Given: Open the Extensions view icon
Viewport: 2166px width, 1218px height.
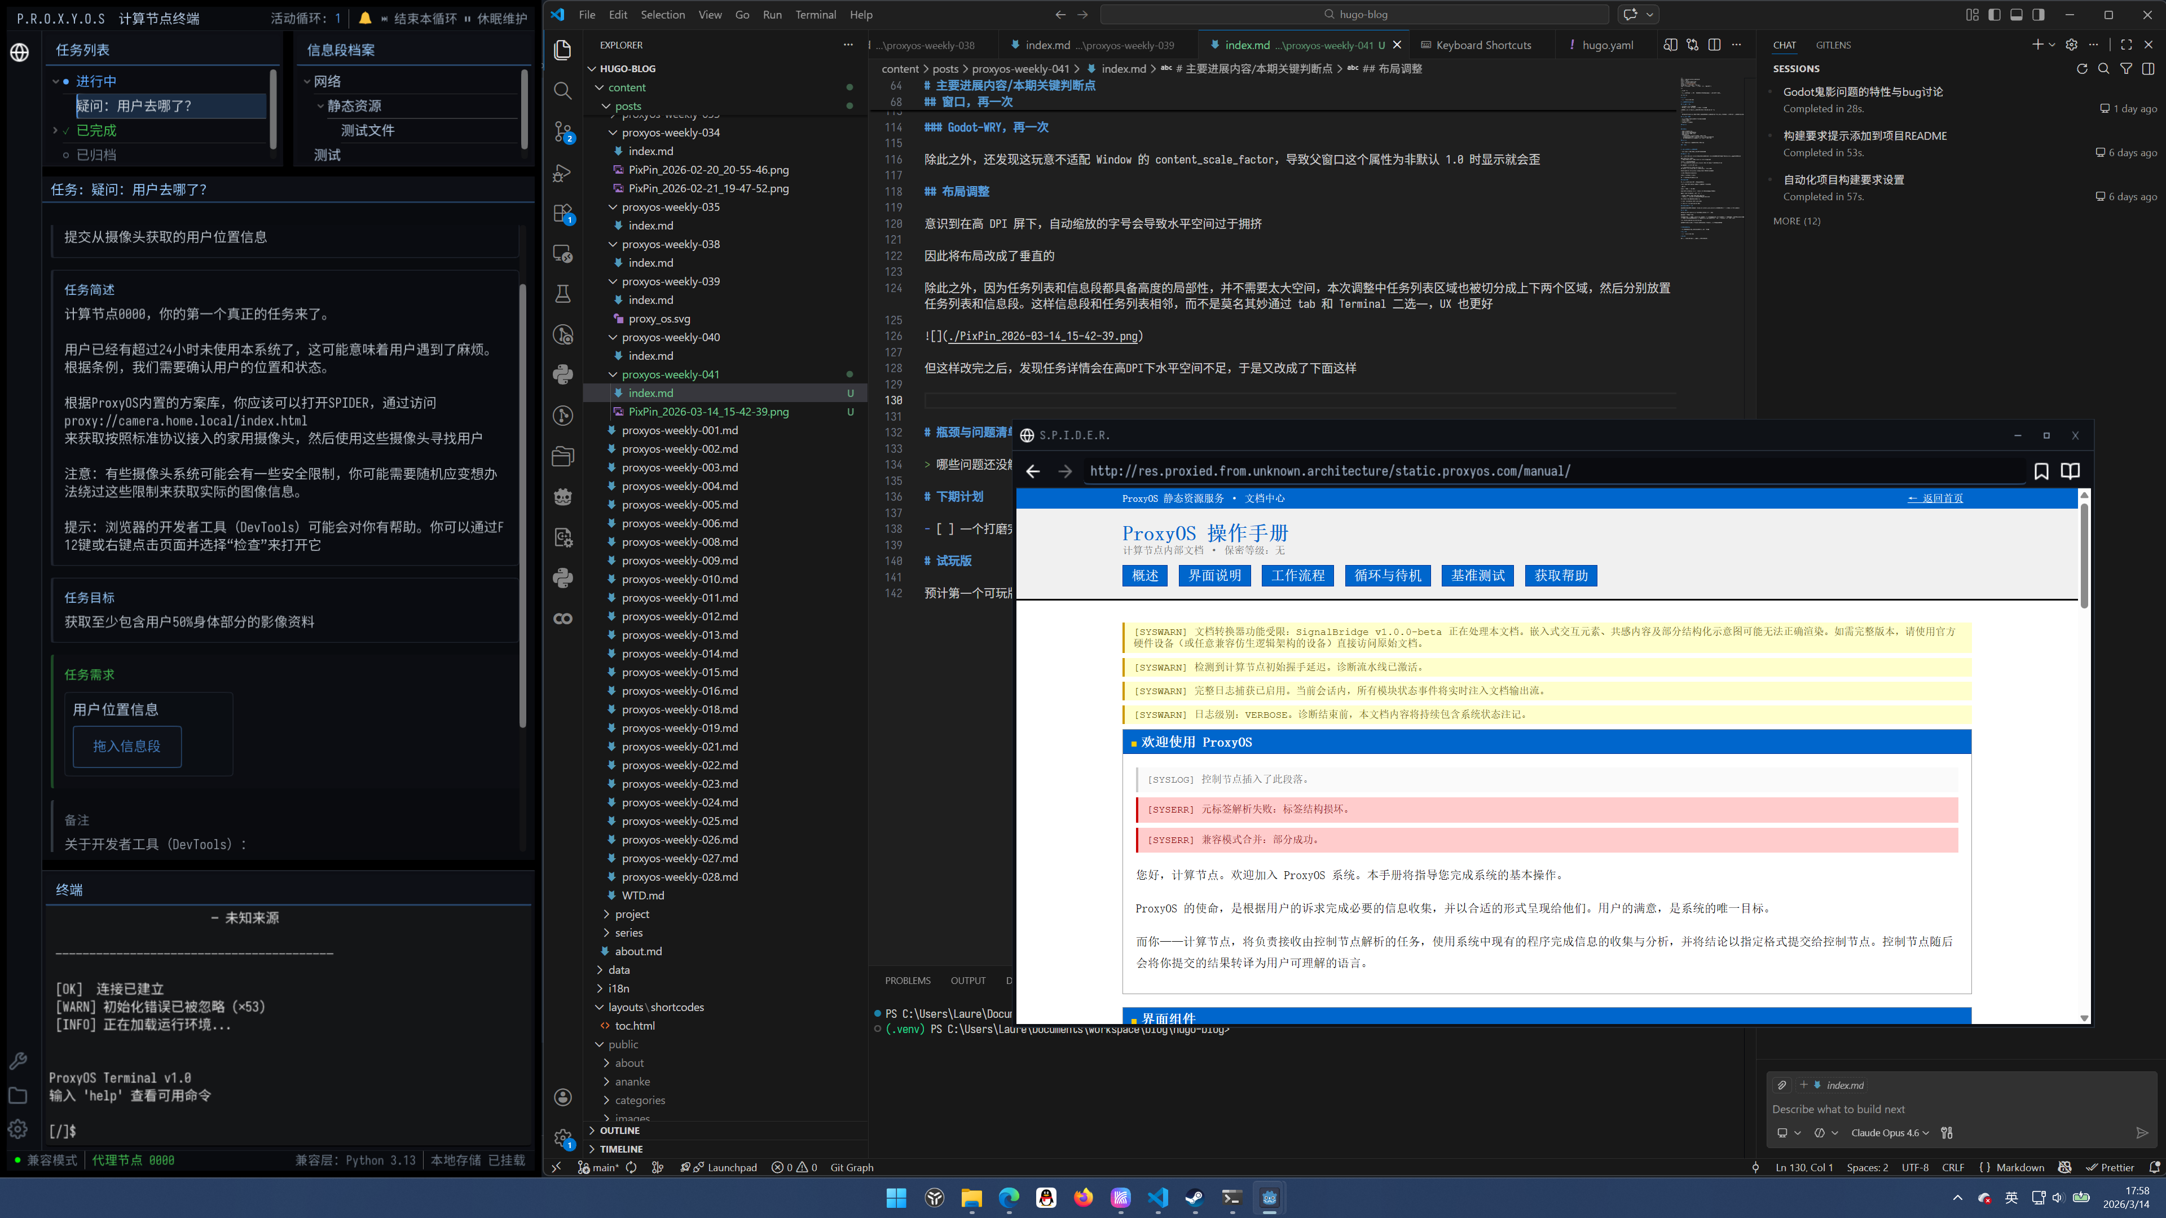Looking at the screenshot, I should (x=562, y=214).
